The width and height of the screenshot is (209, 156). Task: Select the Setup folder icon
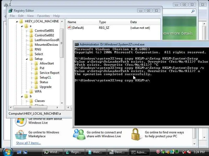point(31,59)
